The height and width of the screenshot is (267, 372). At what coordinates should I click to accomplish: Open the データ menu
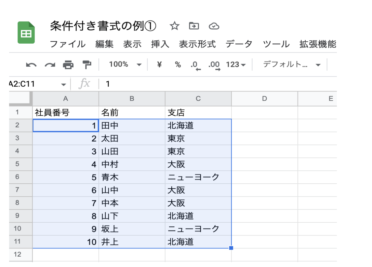click(239, 44)
